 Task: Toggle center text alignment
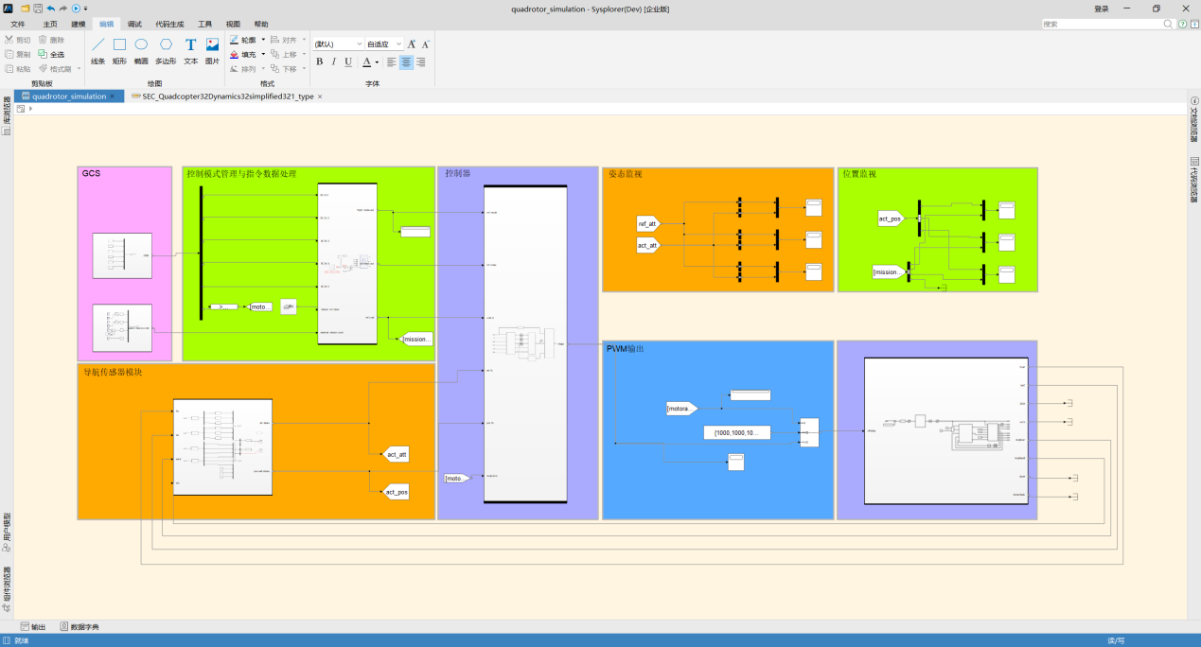[406, 62]
